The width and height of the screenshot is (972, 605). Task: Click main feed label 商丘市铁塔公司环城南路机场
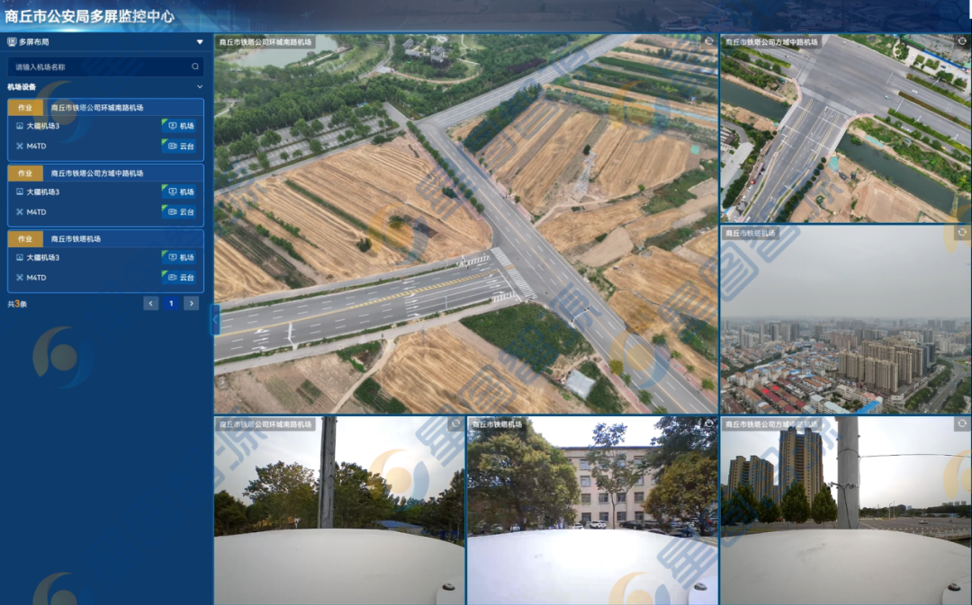(265, 42)
